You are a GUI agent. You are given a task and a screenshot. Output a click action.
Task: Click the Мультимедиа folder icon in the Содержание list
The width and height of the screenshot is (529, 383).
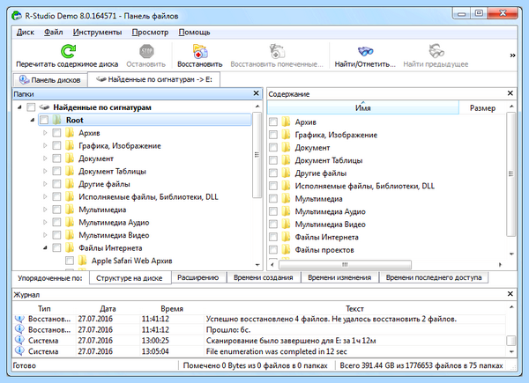286,198
